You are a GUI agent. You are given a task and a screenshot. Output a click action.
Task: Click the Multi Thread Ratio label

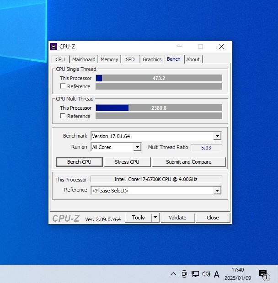pos(168,147)
